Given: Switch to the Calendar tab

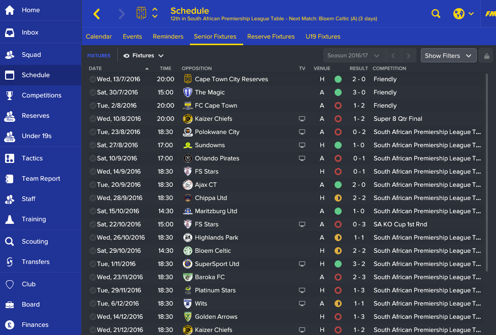Looking at the screenshot, I should coord(98,37).
